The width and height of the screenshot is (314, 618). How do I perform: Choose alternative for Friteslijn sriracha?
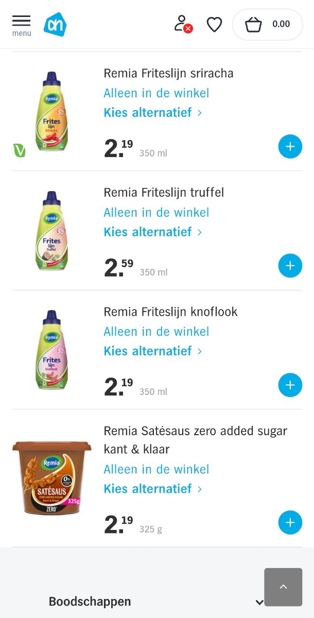(152, 113)
